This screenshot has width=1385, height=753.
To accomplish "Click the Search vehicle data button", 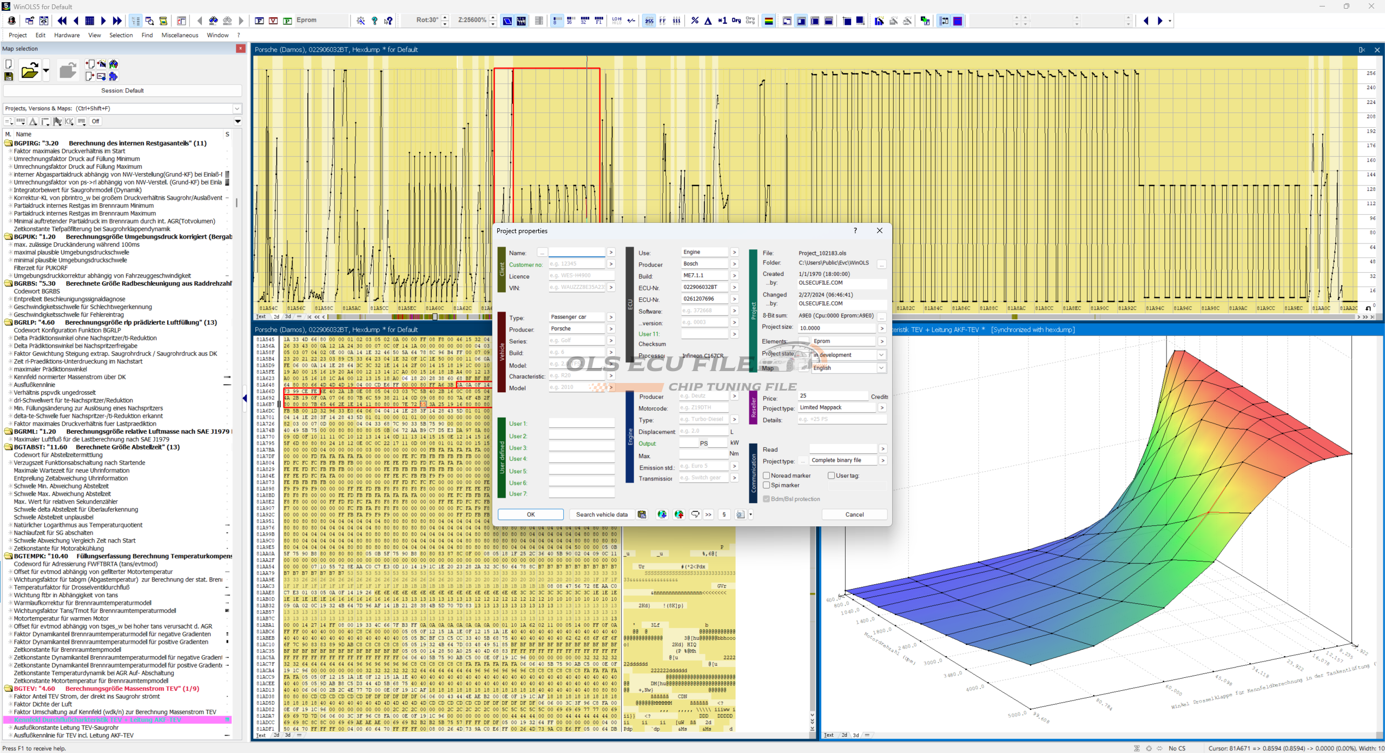I will tap(602, 514).
